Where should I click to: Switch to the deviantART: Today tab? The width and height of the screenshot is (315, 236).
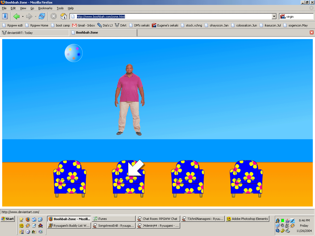point(35,33)
